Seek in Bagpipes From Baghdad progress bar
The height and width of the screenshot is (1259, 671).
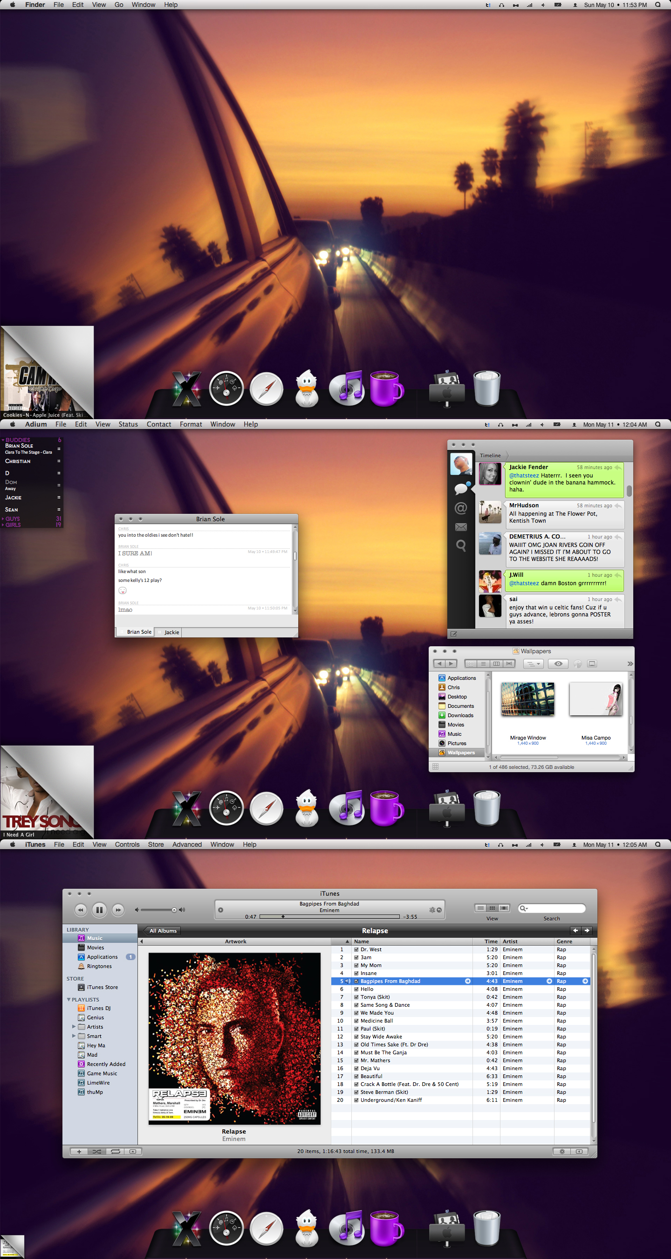(x=329, y=916)
